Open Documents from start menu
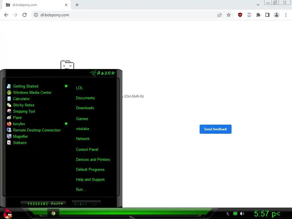 (x=85, y=98)
